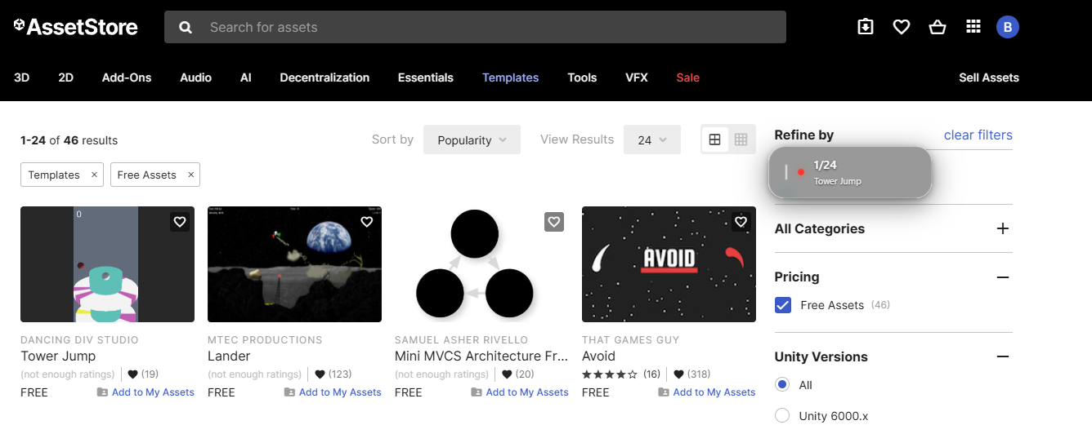Open the View Results 24 dropdown
Screen dimensions: 1092x425
[651, 139]
